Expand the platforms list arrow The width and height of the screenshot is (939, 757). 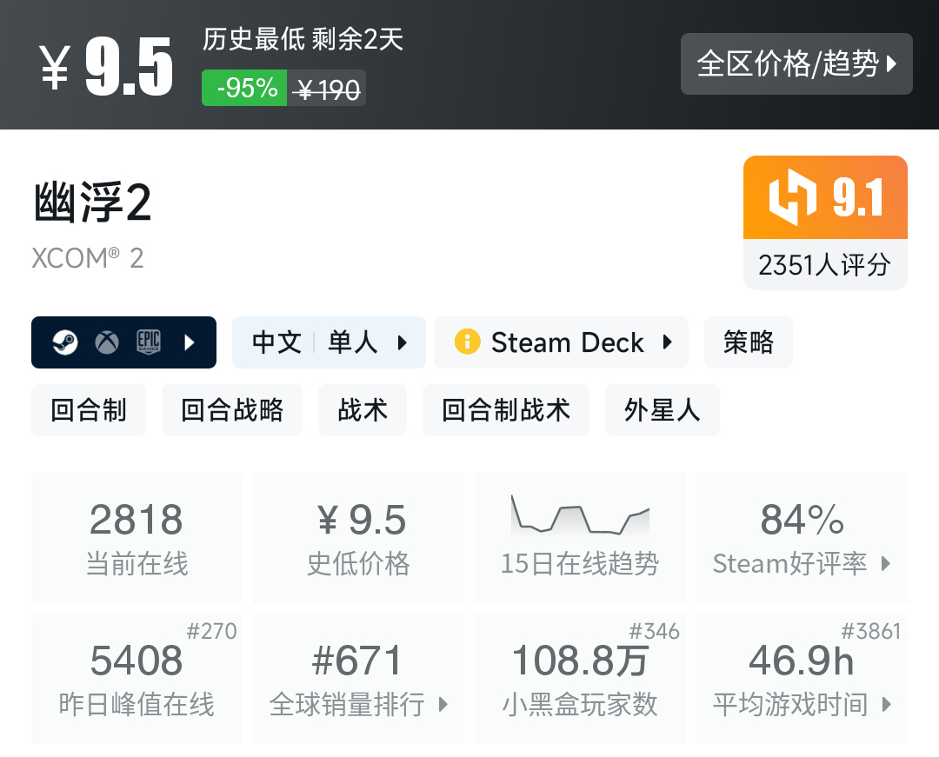point(190,342)
